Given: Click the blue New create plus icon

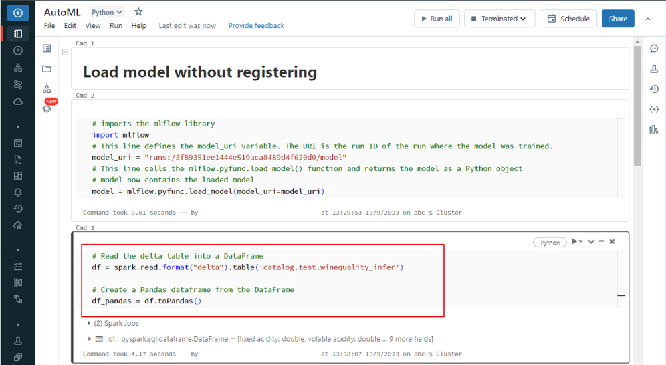Looking at the screenshot, I should coord(18,13).
